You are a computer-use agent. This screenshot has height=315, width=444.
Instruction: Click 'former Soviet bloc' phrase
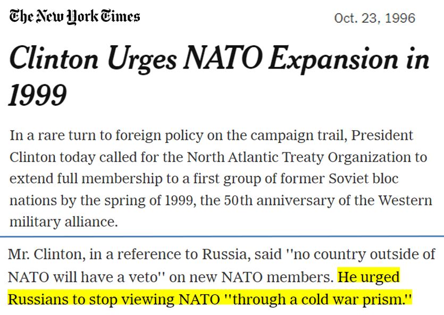click(x=339, y=178)
